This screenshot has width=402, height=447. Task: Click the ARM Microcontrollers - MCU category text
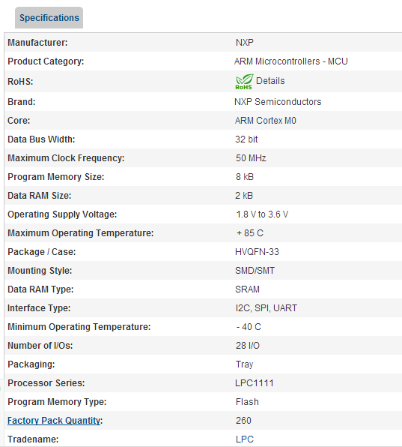click(x=291, y=61)
